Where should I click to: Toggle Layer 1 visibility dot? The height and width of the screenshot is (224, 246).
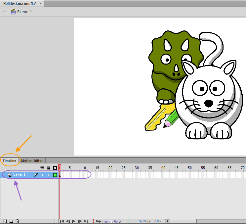pyautogui.click(x=43, y=175)
